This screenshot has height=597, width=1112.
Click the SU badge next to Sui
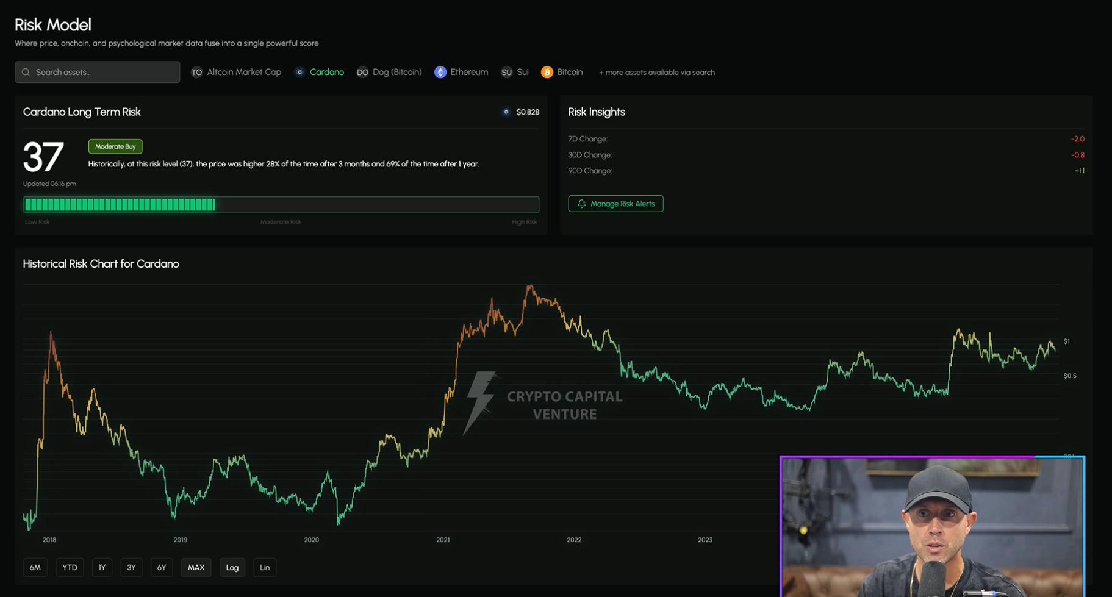(506, 72)
